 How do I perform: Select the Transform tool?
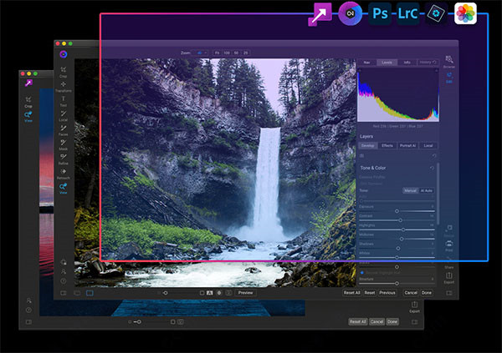click(64, 85)
